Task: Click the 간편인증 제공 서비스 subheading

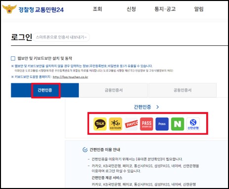Action: tap(107, 178)
